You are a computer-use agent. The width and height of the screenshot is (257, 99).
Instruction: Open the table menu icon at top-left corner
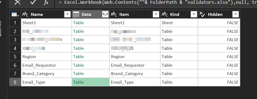click(15, 15)
